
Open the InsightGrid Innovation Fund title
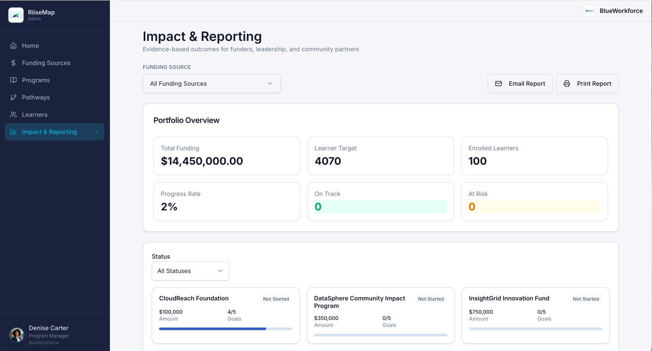tap(509, 298)
